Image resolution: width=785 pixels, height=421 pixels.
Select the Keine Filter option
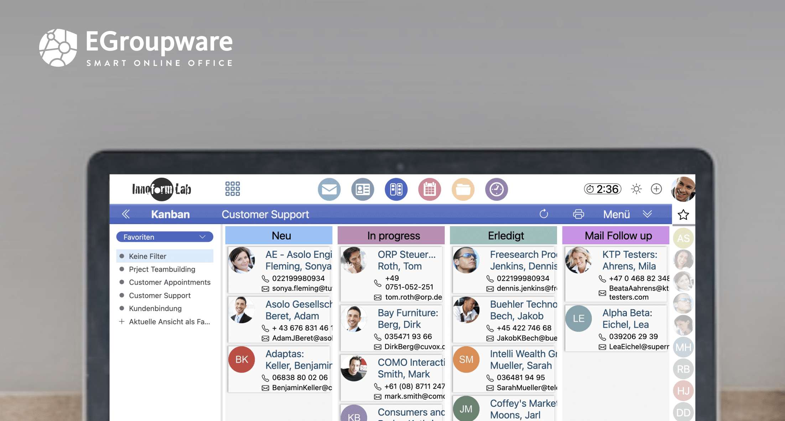pyautogui.click(x=147, y=256)
